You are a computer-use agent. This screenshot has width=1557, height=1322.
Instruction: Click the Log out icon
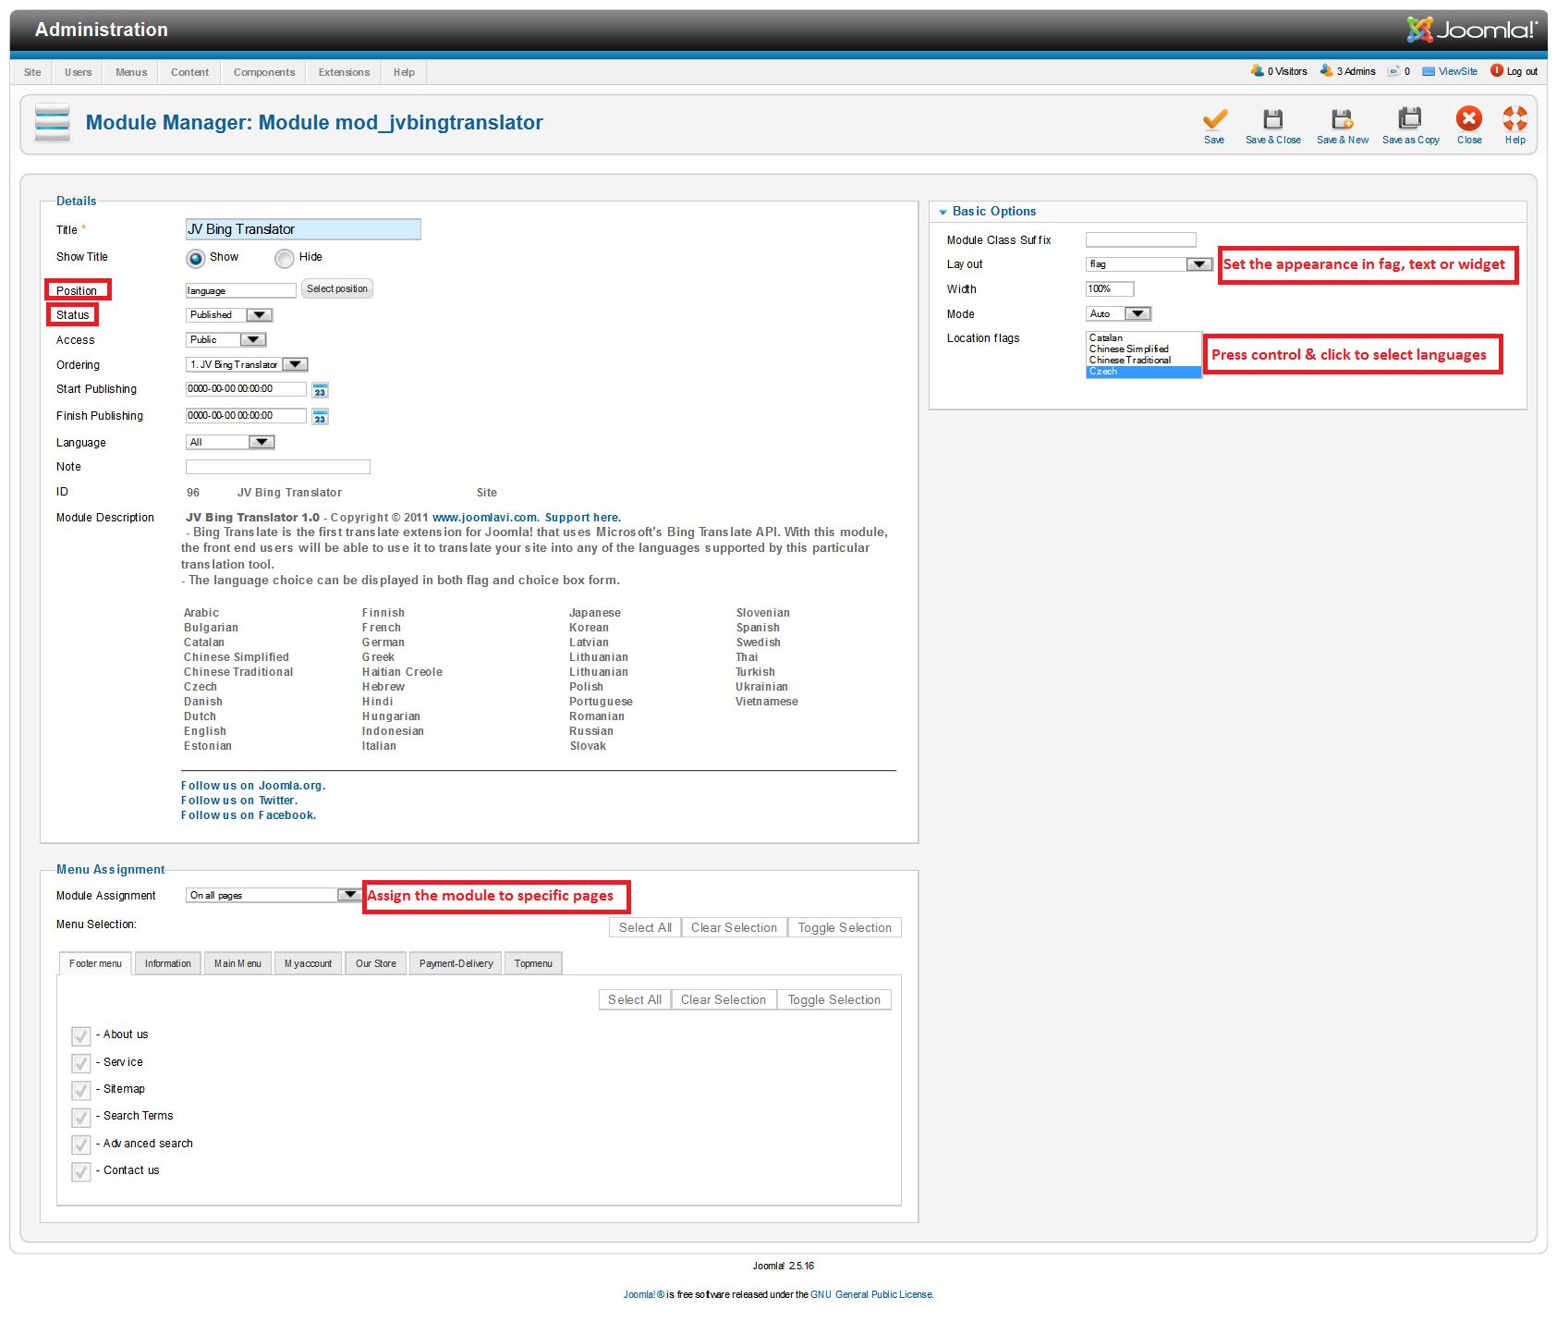tap(1496, 70)
